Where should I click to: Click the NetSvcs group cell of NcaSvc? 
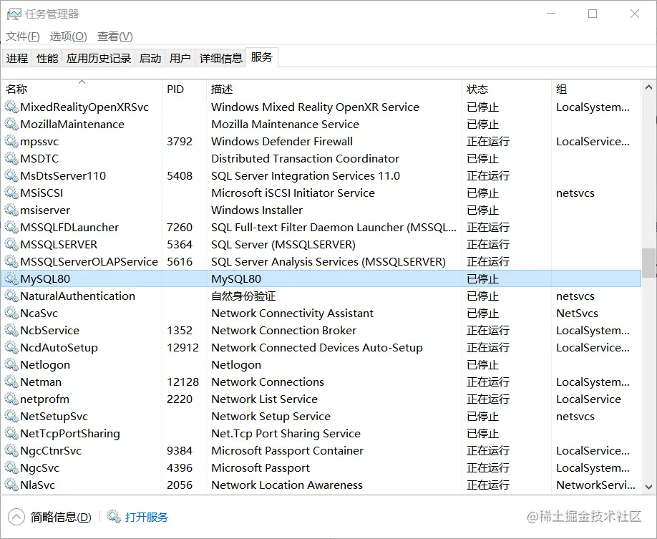point(577,313)
